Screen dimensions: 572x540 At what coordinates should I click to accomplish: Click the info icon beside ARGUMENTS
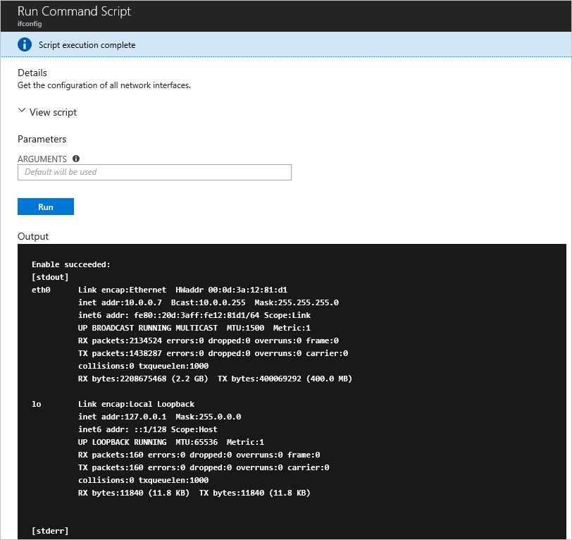[75, 158]
